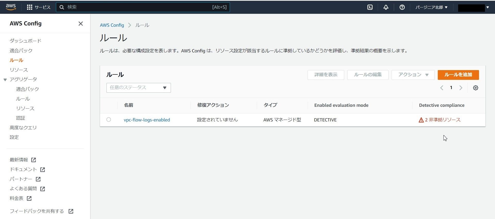Click the search magnifier icon

pyautogui.click(x=62, y=7)
